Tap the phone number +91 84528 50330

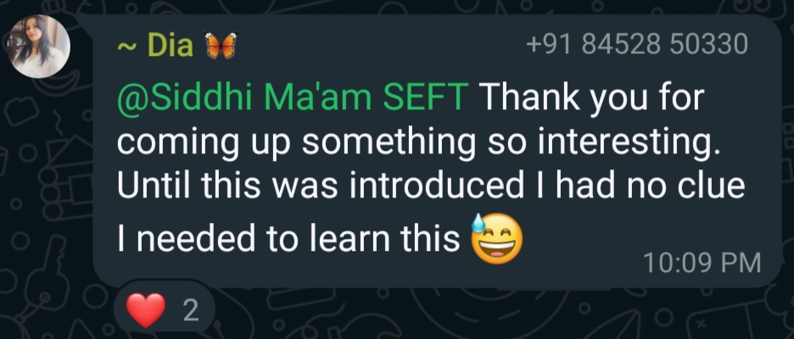tap(637, 44)
